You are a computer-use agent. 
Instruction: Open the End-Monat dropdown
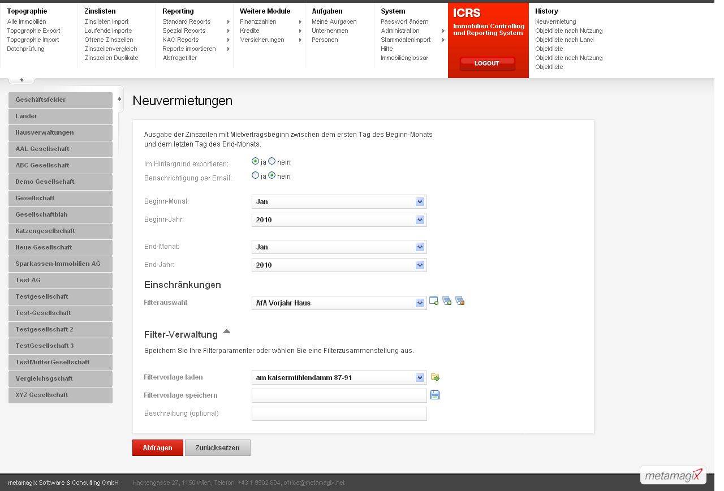[x=339, y=247]
